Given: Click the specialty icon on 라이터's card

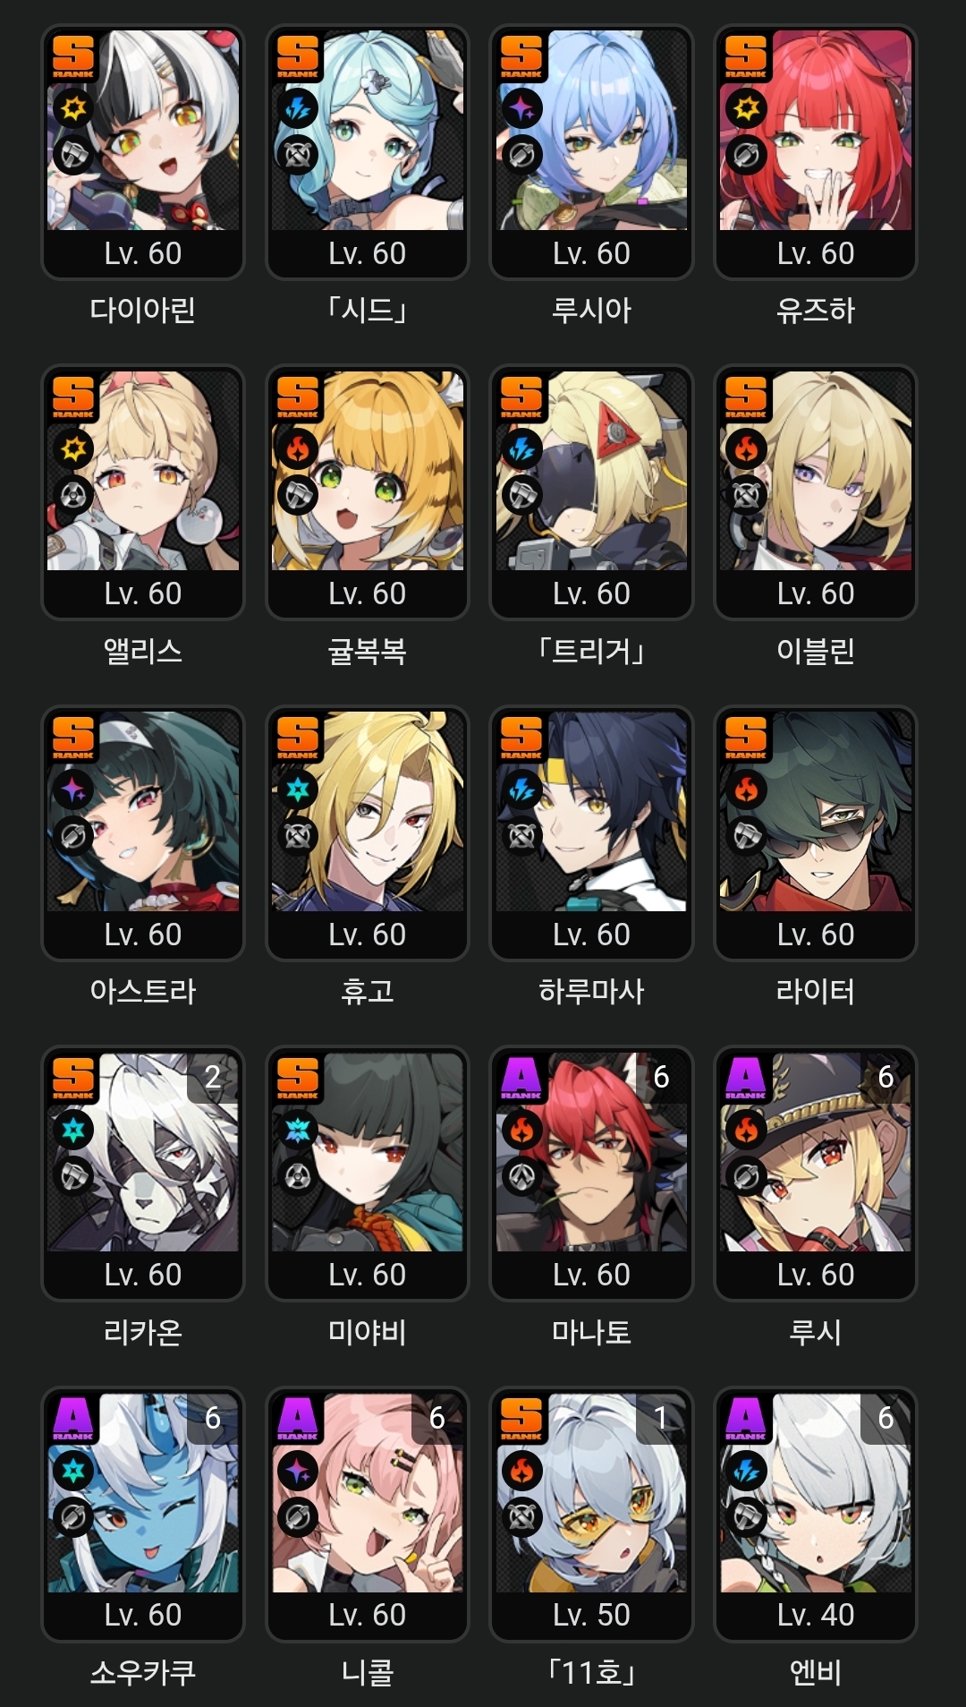Looking at the screenshot, I should (746, 835).
